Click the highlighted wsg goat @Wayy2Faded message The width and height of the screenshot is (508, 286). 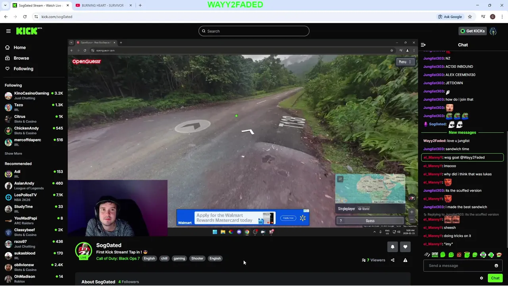[462, 157]
